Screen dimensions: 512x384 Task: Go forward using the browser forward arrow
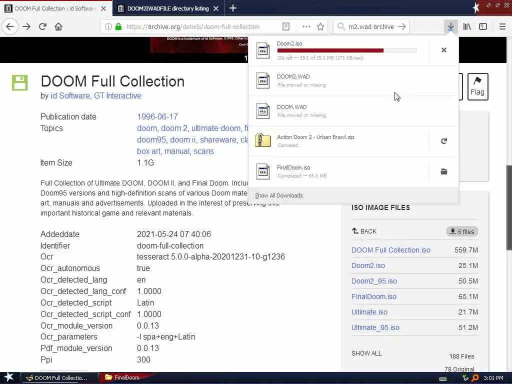pyautogui.click(x=26, y=26)
